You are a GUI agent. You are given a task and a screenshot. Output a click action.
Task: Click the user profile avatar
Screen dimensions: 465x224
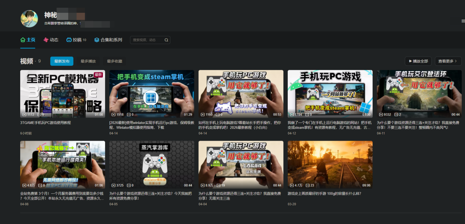29,19
